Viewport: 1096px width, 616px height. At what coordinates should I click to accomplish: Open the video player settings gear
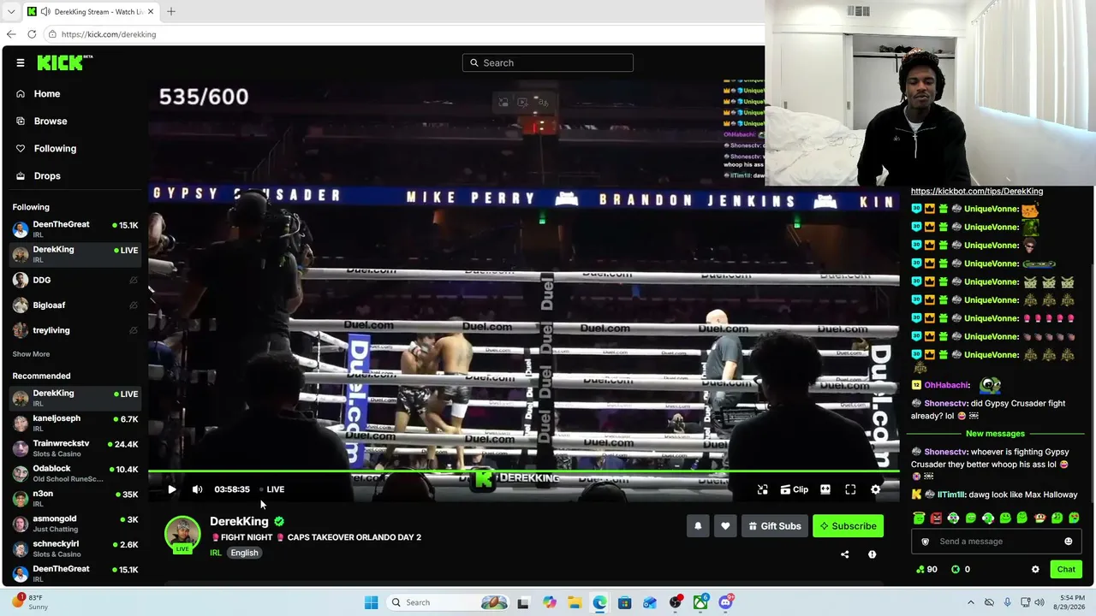pos(875,489)
